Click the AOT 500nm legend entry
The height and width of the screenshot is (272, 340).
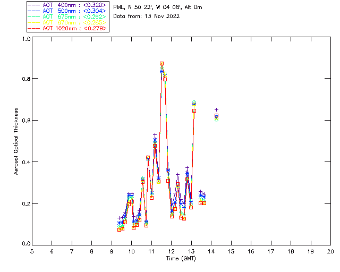pyautogui.click(x=67, y=11)
